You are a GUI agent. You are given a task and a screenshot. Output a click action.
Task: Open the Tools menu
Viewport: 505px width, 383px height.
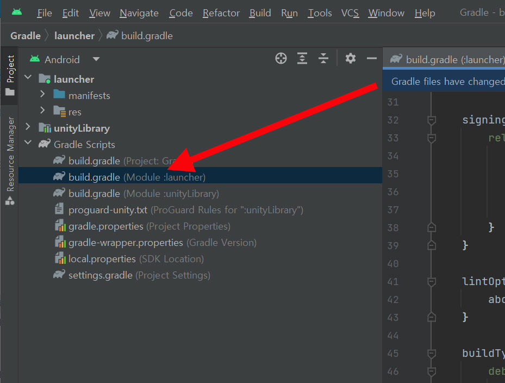(x=320, y=13)
